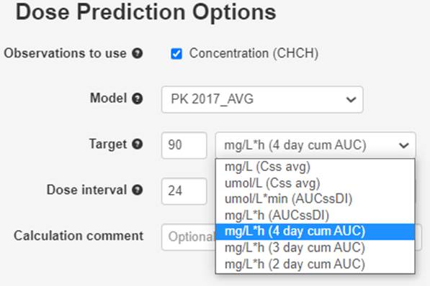Click the Target value field showing 90

tap(184, 145)
